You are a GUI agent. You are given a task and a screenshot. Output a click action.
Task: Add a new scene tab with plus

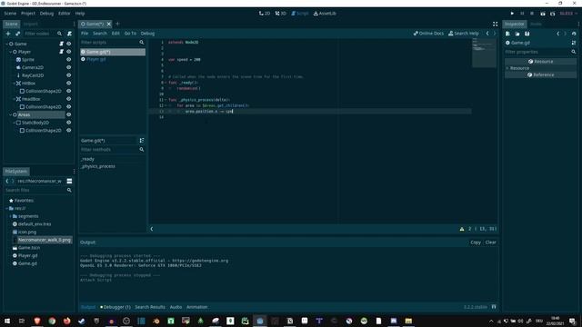(117, 25)
